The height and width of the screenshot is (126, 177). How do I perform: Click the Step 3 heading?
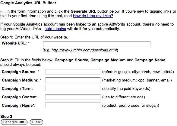tap(6, 117)
